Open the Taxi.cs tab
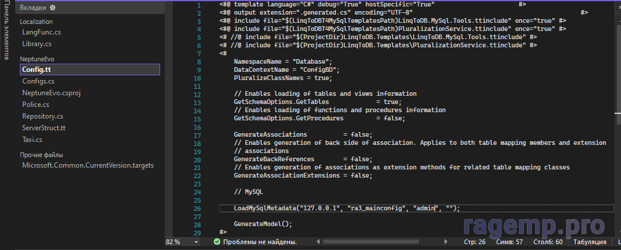The width and height of the screenshot is (621, 250). tap(32, 140)
